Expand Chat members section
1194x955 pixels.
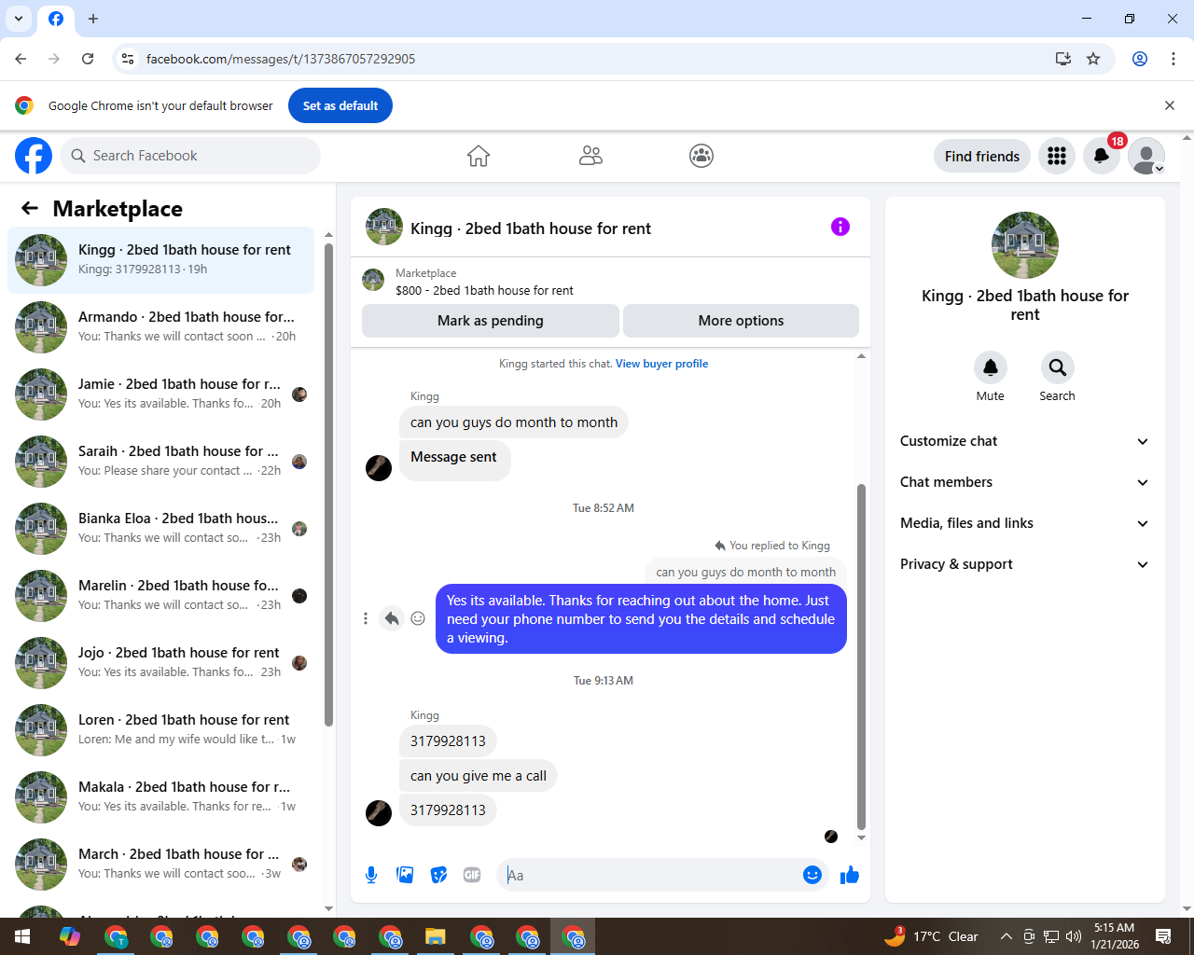click(1024, 482)
